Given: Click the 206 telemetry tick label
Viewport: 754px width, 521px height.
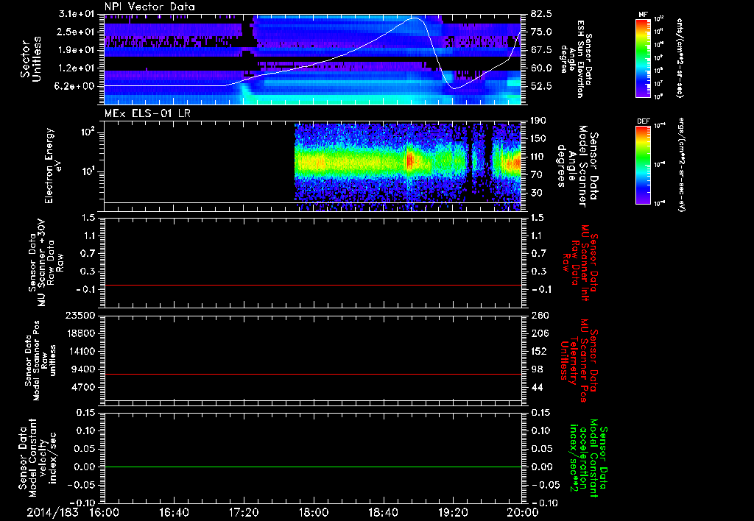Looking at the screenshot, I should [x=538, y=333].
